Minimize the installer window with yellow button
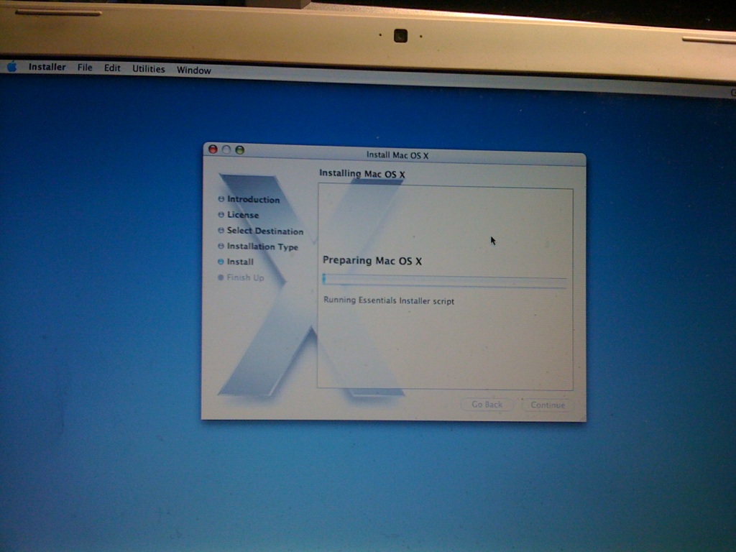 (x=226, y=149)
